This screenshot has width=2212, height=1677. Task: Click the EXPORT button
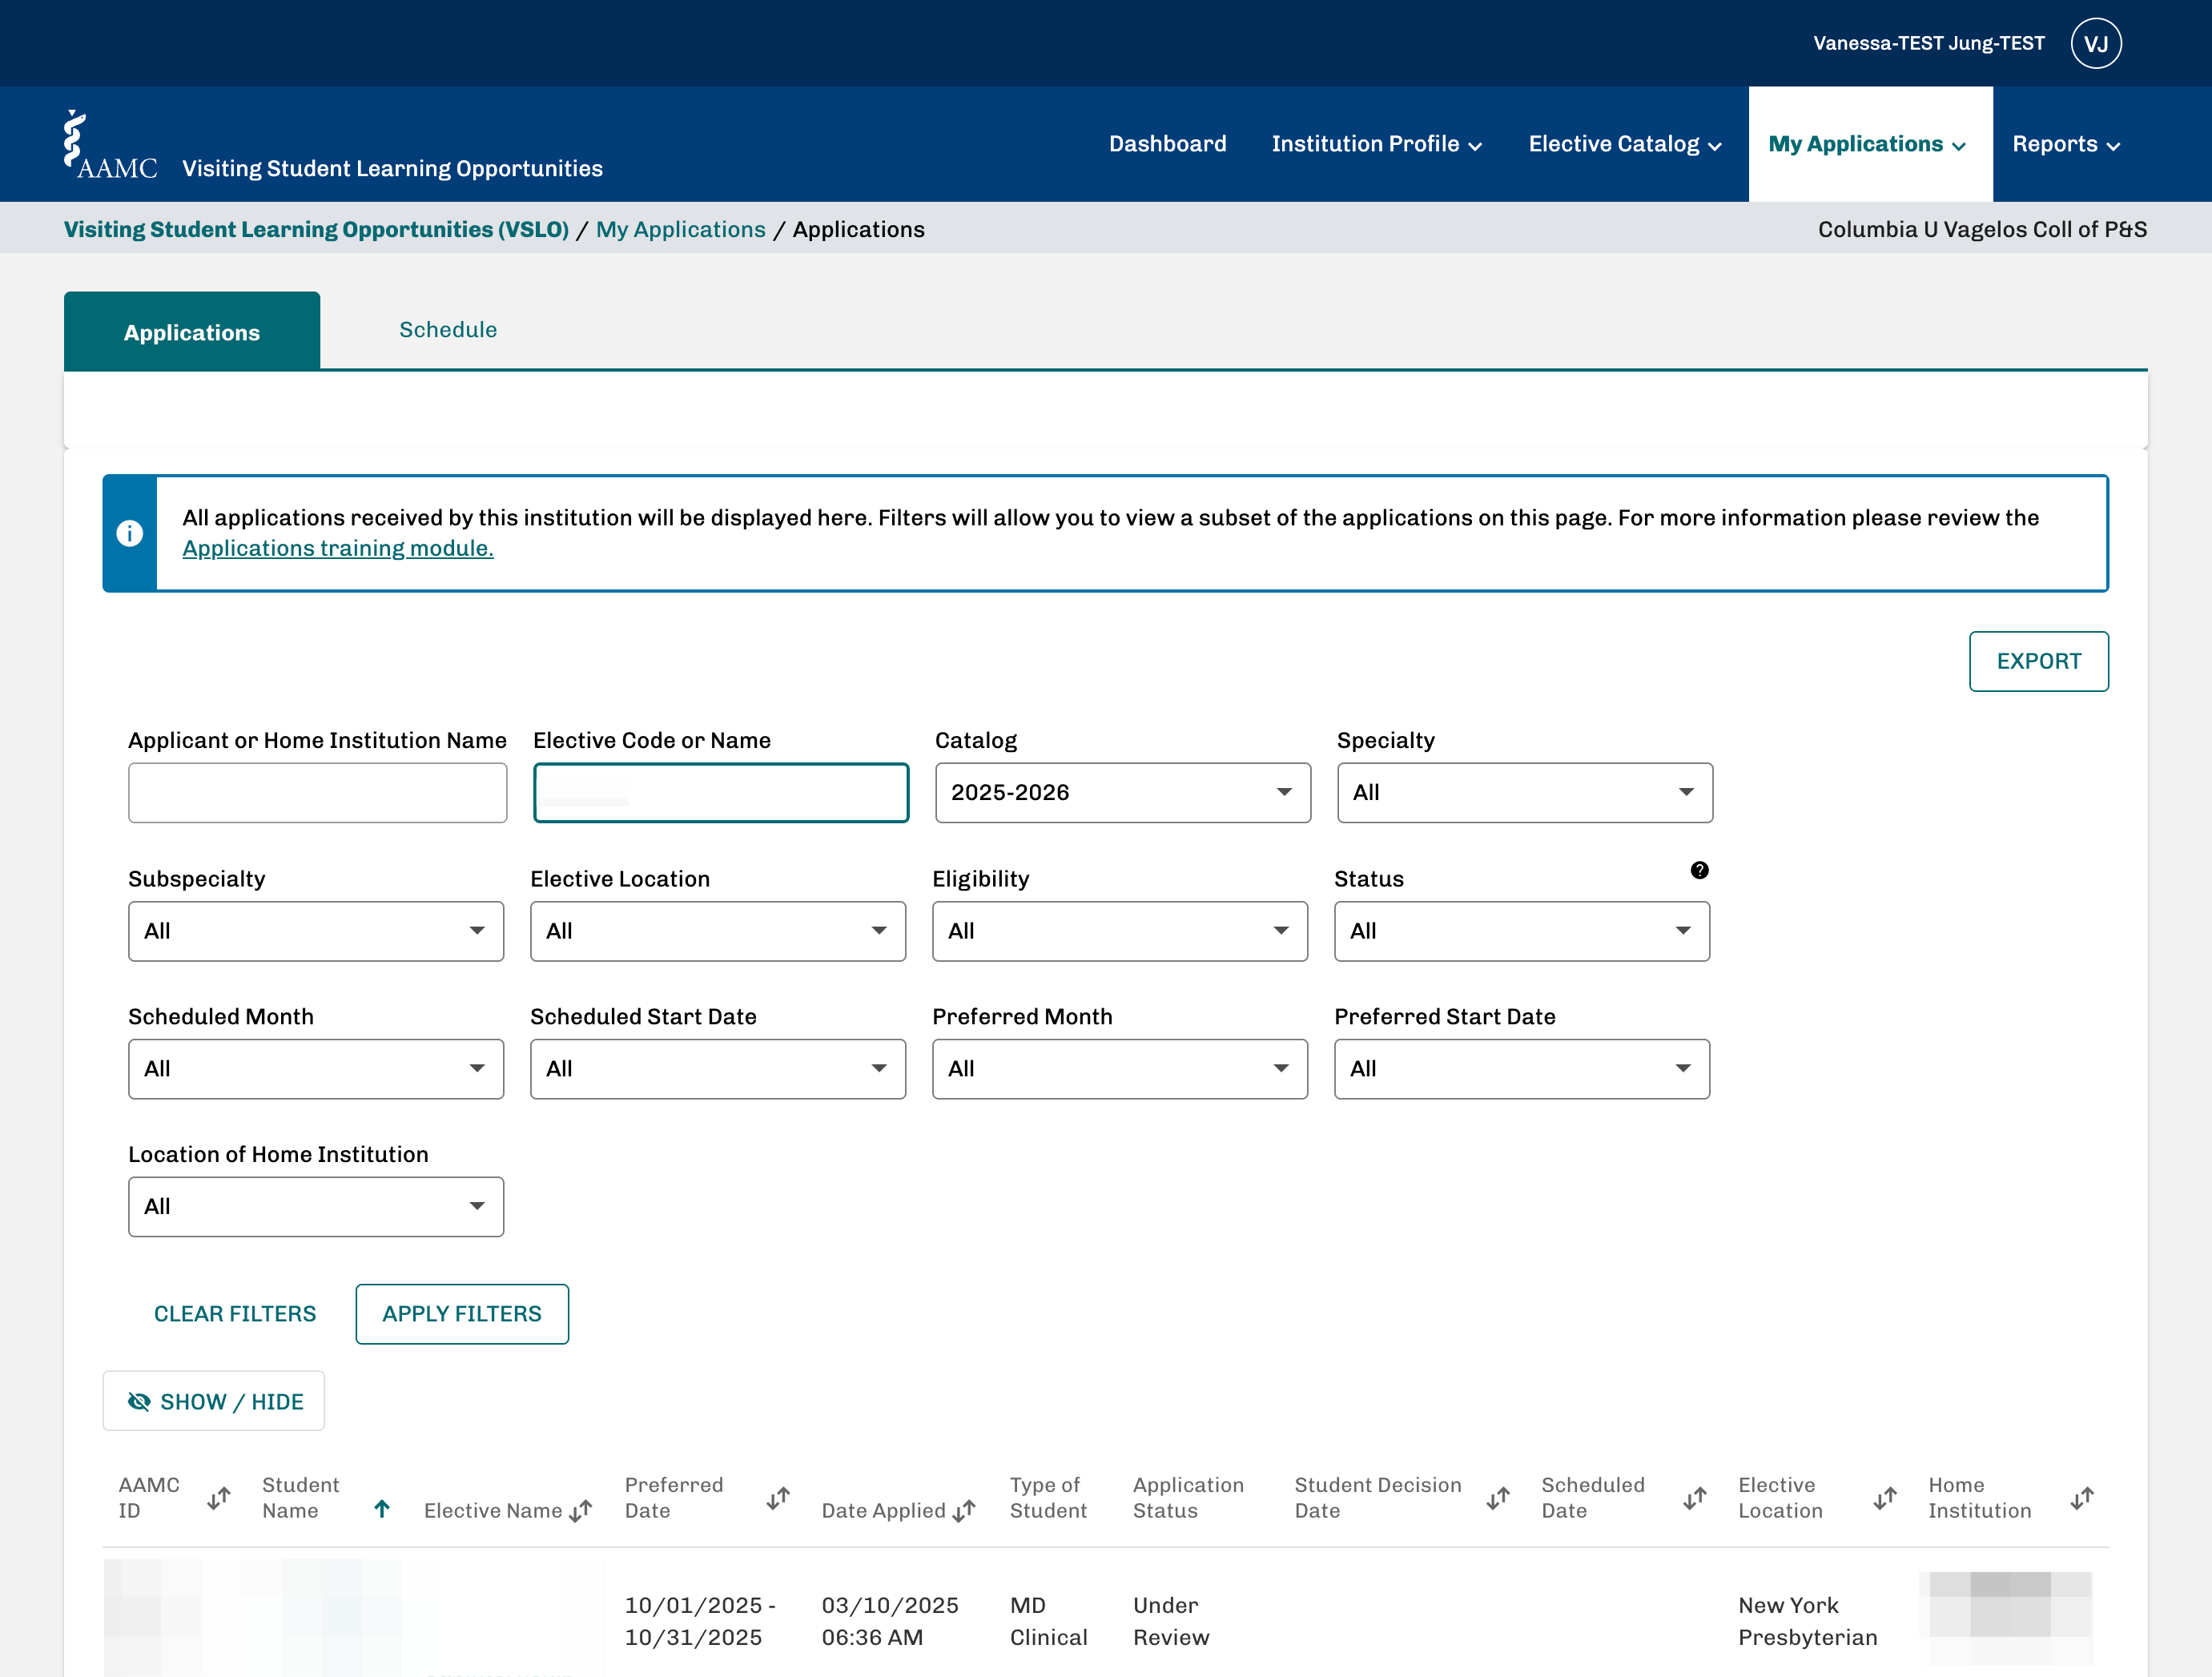pos(2038,661)
